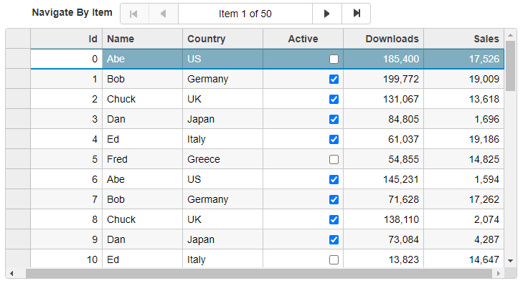523x286 pixels.
Task: Select Downloads cell 71,628
Action: pos(384,199)
